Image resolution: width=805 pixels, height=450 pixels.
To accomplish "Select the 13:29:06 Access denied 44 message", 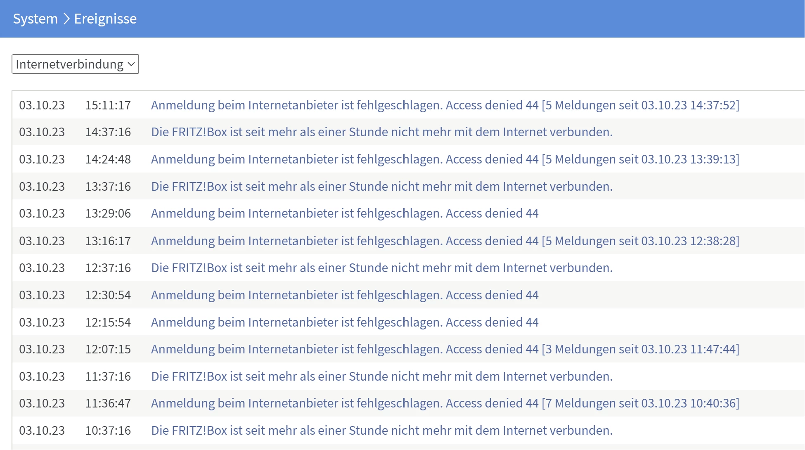I will click(344, 213).
